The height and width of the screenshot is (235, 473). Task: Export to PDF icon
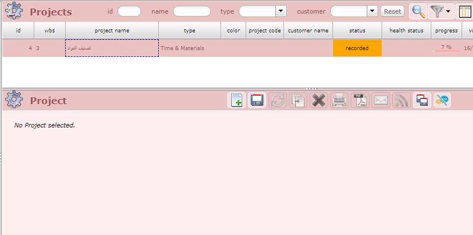click(360, 101)
